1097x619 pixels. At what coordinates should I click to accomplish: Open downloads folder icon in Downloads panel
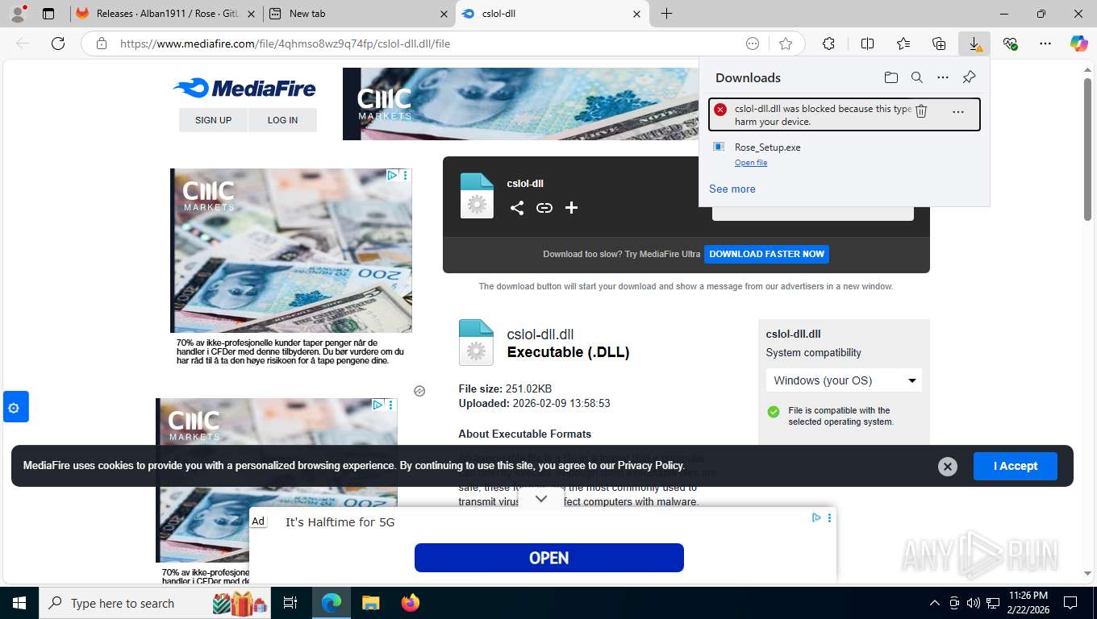click(891, 77)
